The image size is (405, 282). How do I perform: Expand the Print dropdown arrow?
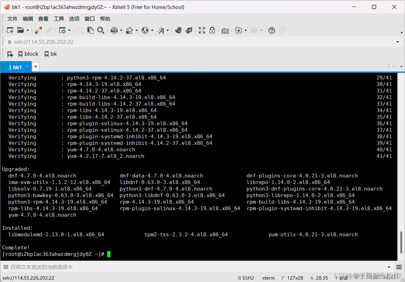(121, 31)
